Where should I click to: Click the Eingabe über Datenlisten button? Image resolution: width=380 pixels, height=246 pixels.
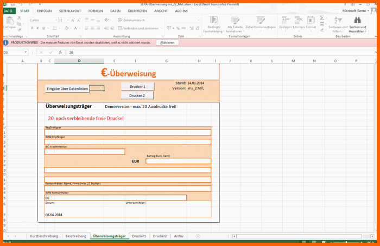[x=67, y=89]
